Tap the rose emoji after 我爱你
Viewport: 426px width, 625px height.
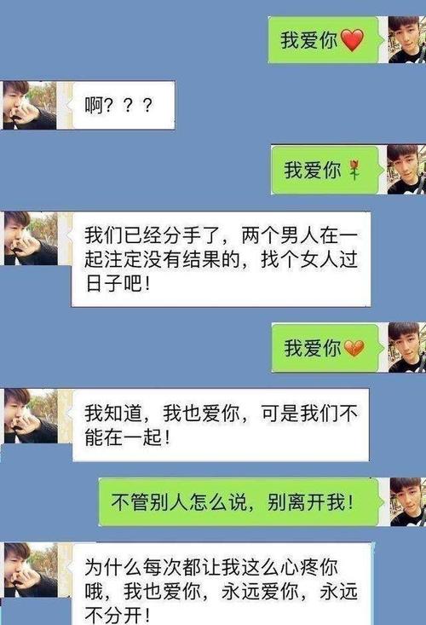pos(354,170)
